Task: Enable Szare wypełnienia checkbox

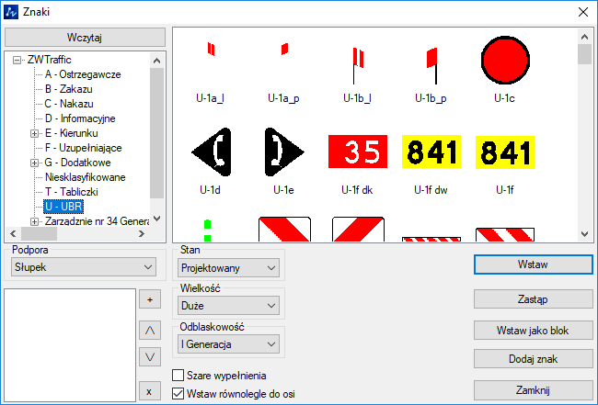Action: (179, 376)
